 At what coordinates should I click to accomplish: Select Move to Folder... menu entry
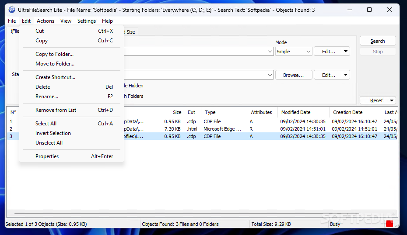click(x=71, y=64)
